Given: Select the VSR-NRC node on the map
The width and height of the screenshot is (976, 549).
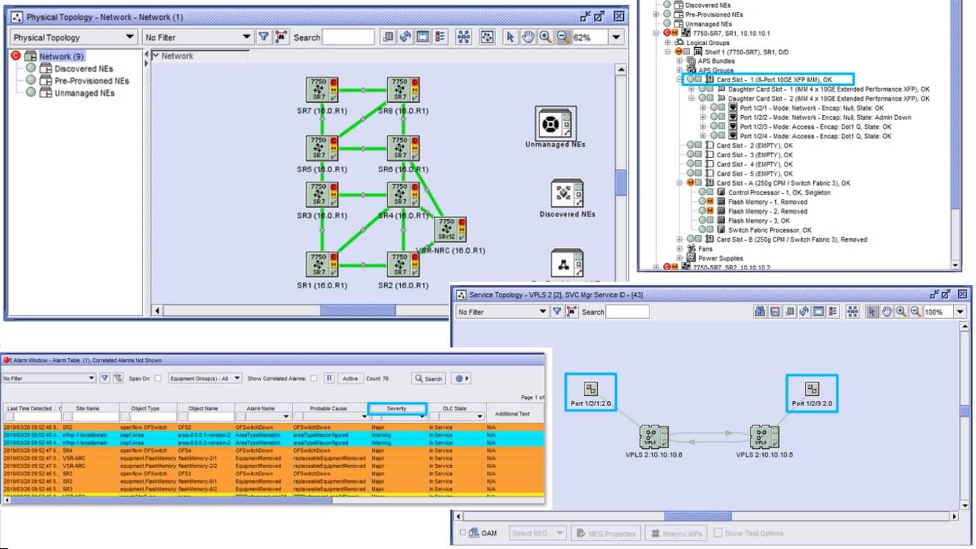Looking at the screenshot, I should click(x=451, y=230).
